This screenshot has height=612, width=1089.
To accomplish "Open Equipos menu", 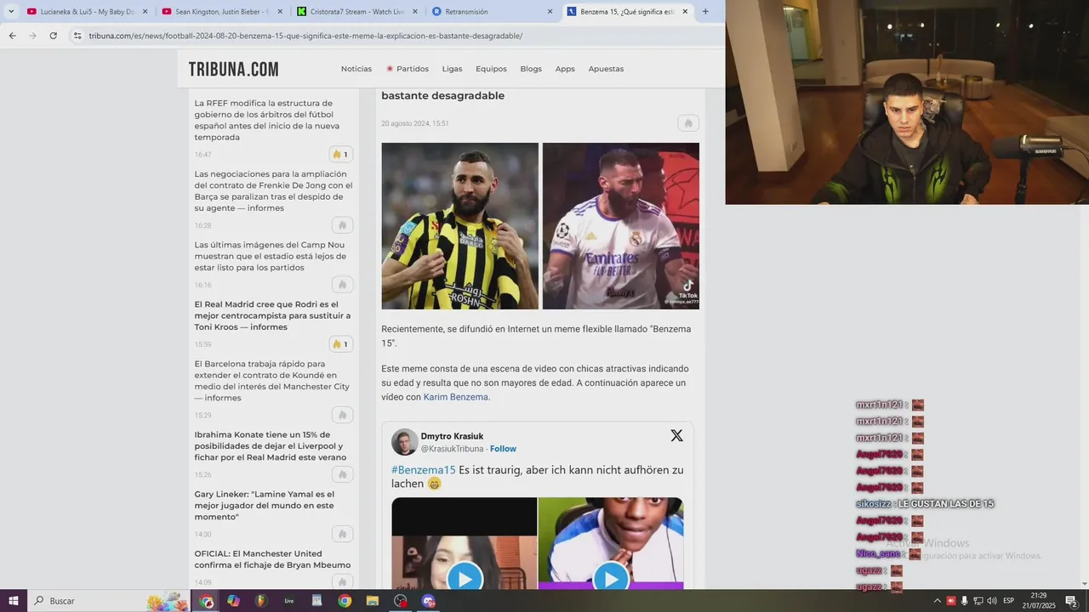I will [x=491, y=69].
